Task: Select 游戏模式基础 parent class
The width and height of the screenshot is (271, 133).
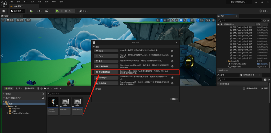Action: coord(106,72)
